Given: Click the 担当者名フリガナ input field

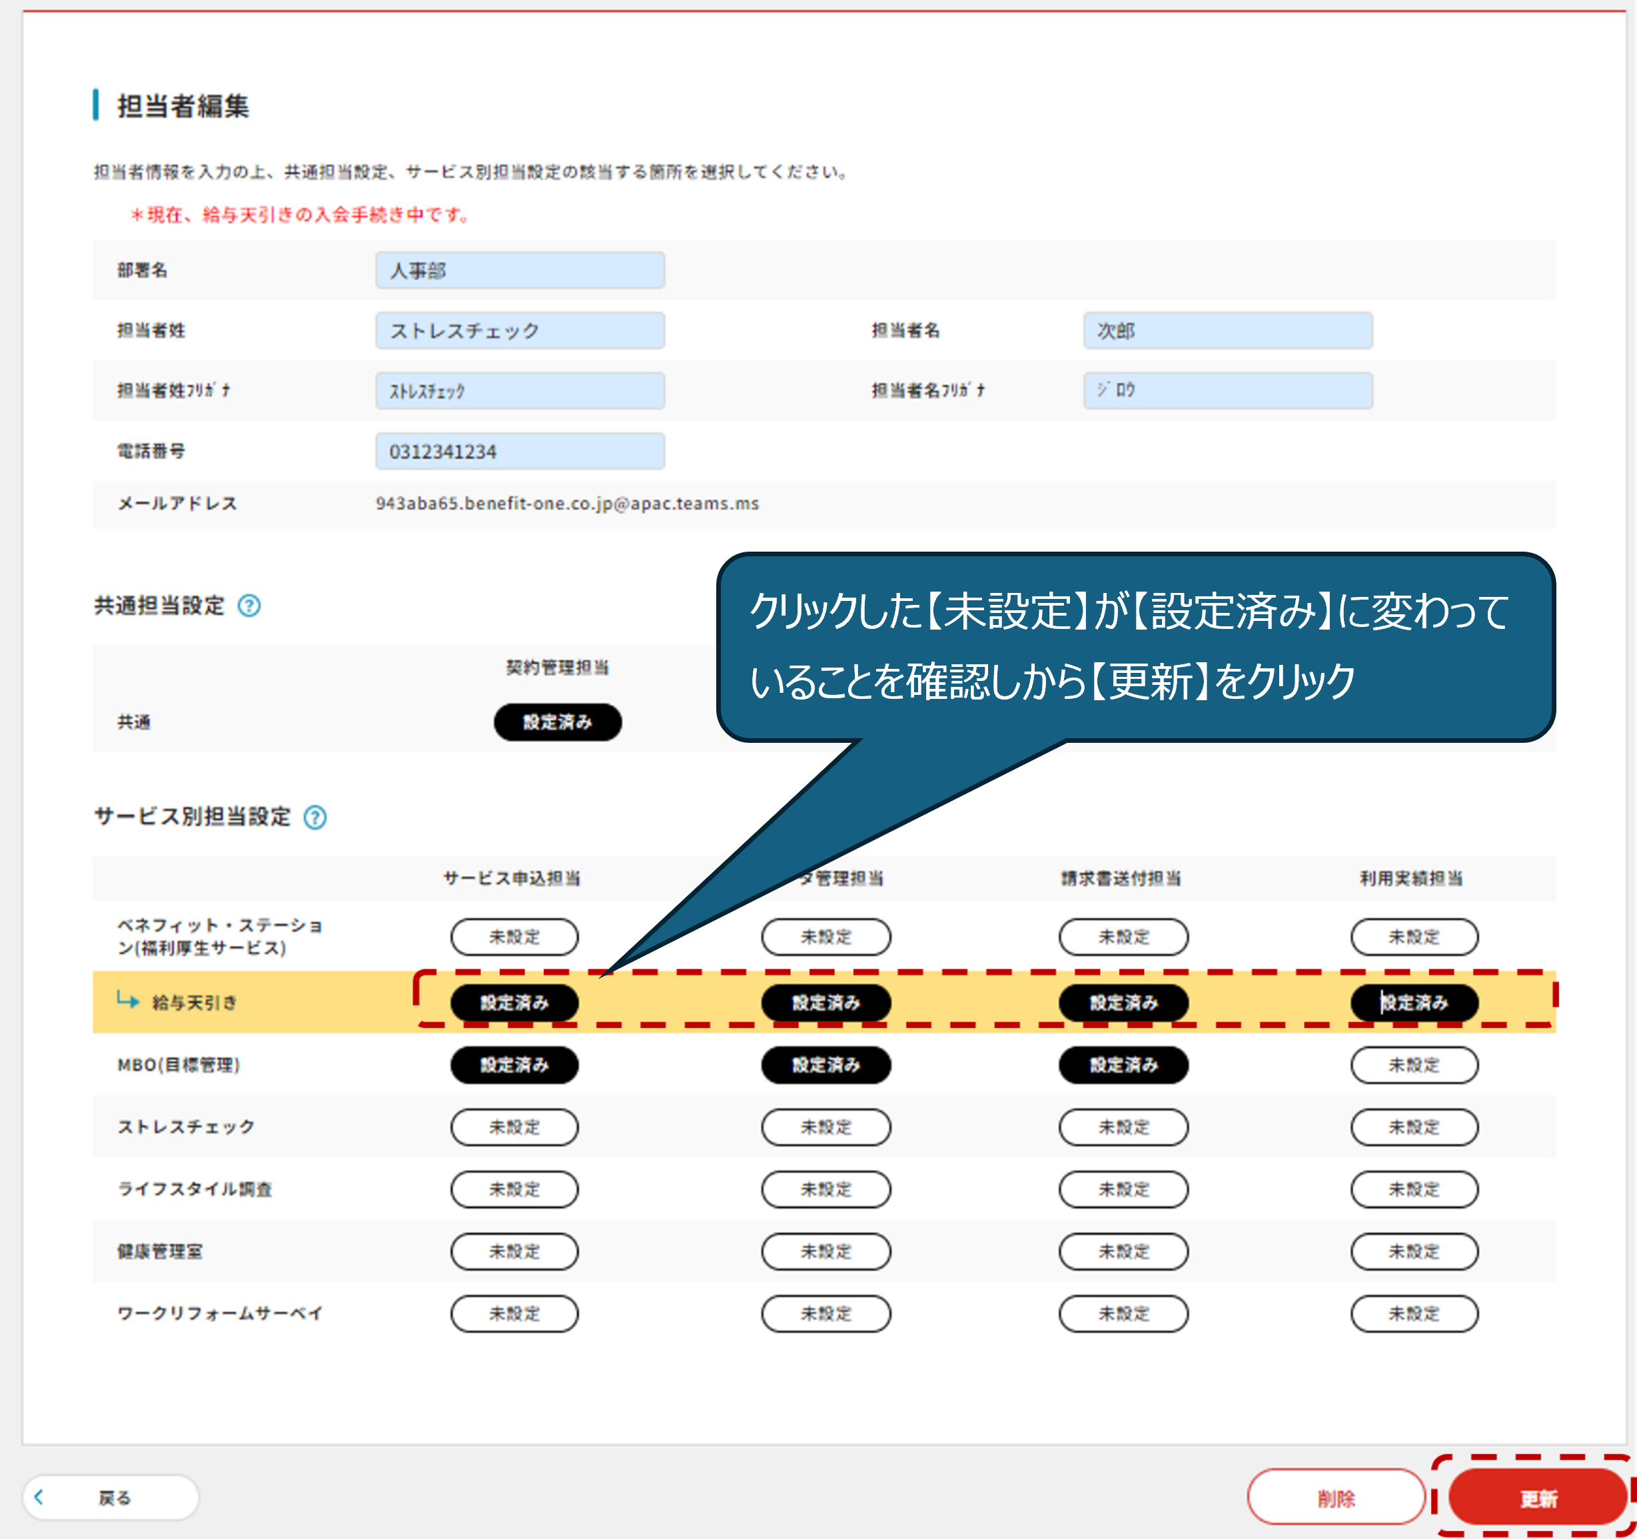Looking at the screenshot, I should tap(1227, 390).
